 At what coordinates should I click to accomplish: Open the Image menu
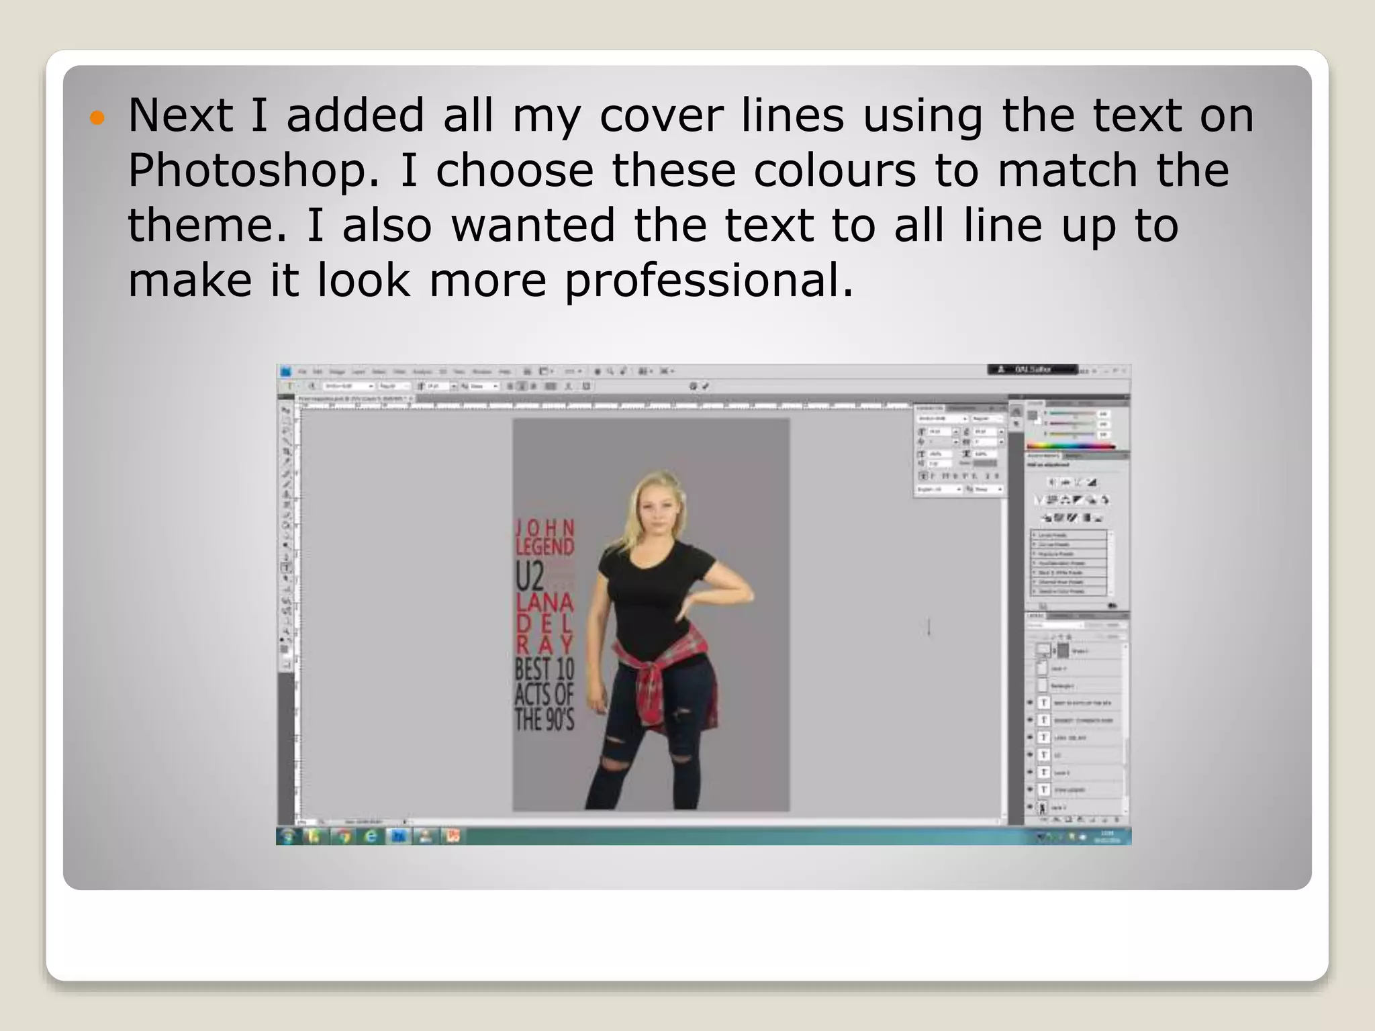click(x=338, y=371)
